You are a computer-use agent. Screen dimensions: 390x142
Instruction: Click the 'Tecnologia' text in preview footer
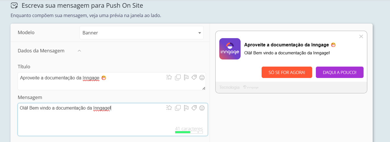pos(230,87)
